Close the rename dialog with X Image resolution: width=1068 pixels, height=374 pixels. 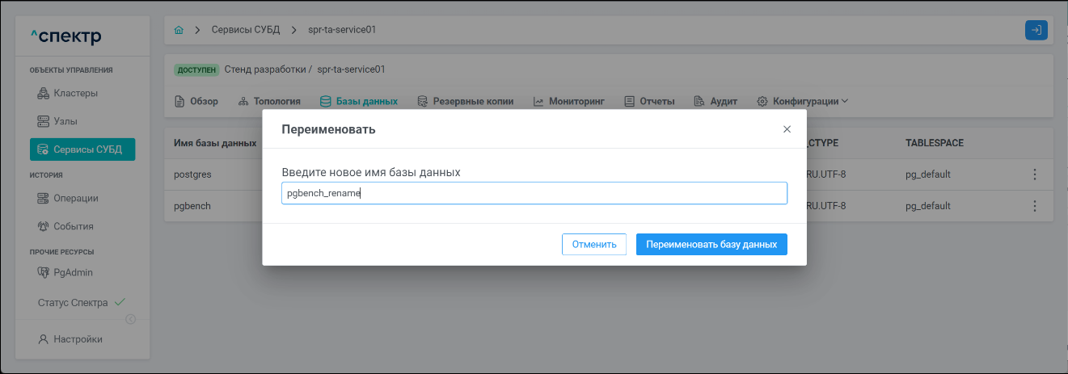click(x=787, y=129)
